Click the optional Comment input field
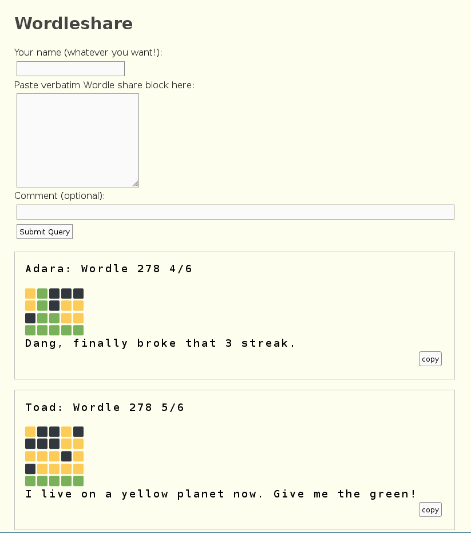 tap(235, 212)
